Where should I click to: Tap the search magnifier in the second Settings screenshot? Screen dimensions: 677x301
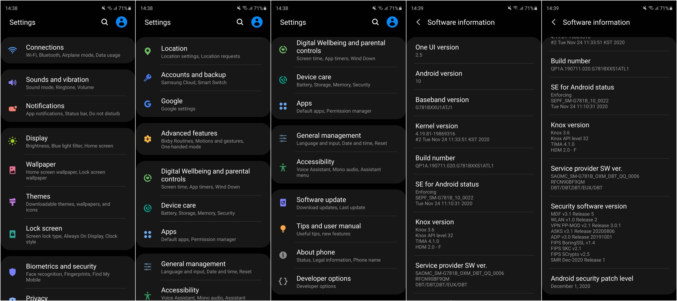(240, 22)
